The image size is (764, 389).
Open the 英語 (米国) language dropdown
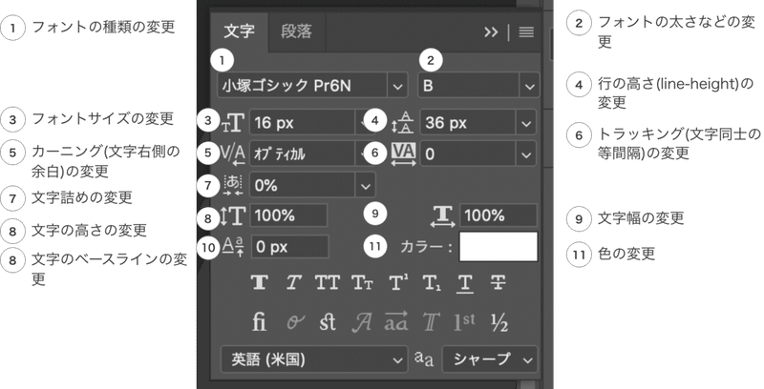click(313, 359)
